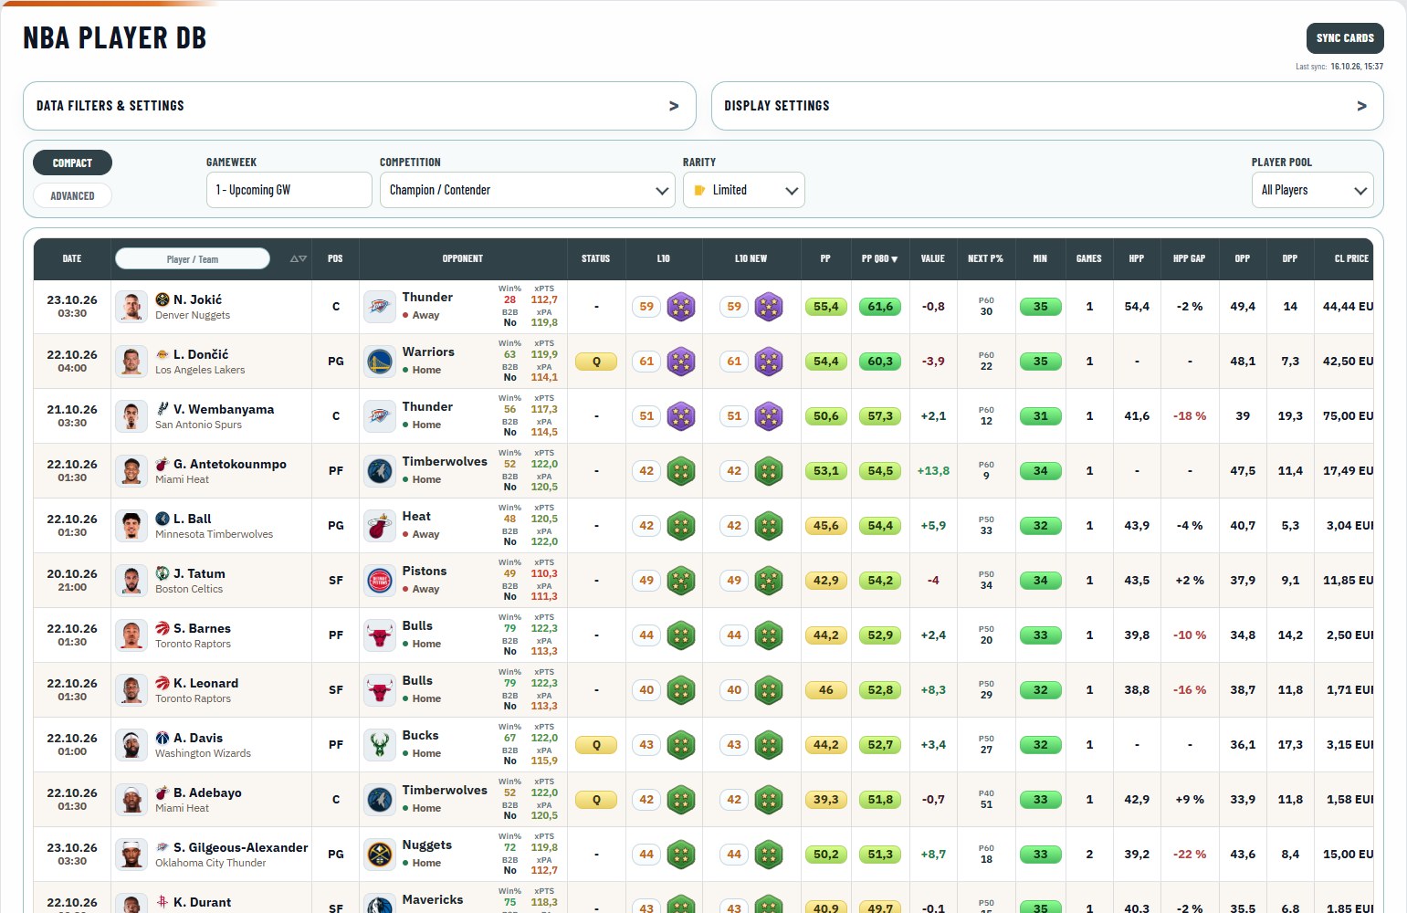Click S. Gilgeous-Alexander player name
Viewport: 1407px width, 913px height.
pyautogui.click(x=241, y=847)
